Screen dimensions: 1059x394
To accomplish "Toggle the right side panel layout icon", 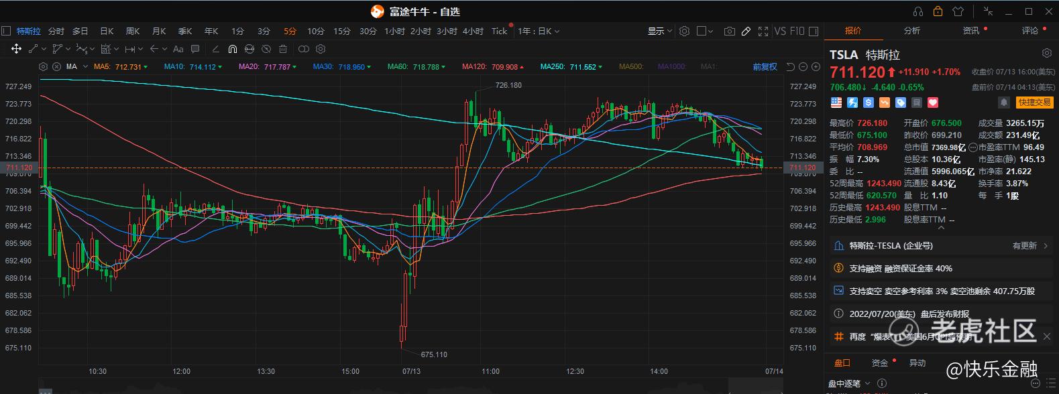I will pyautogui.click(x=814, y=31).
